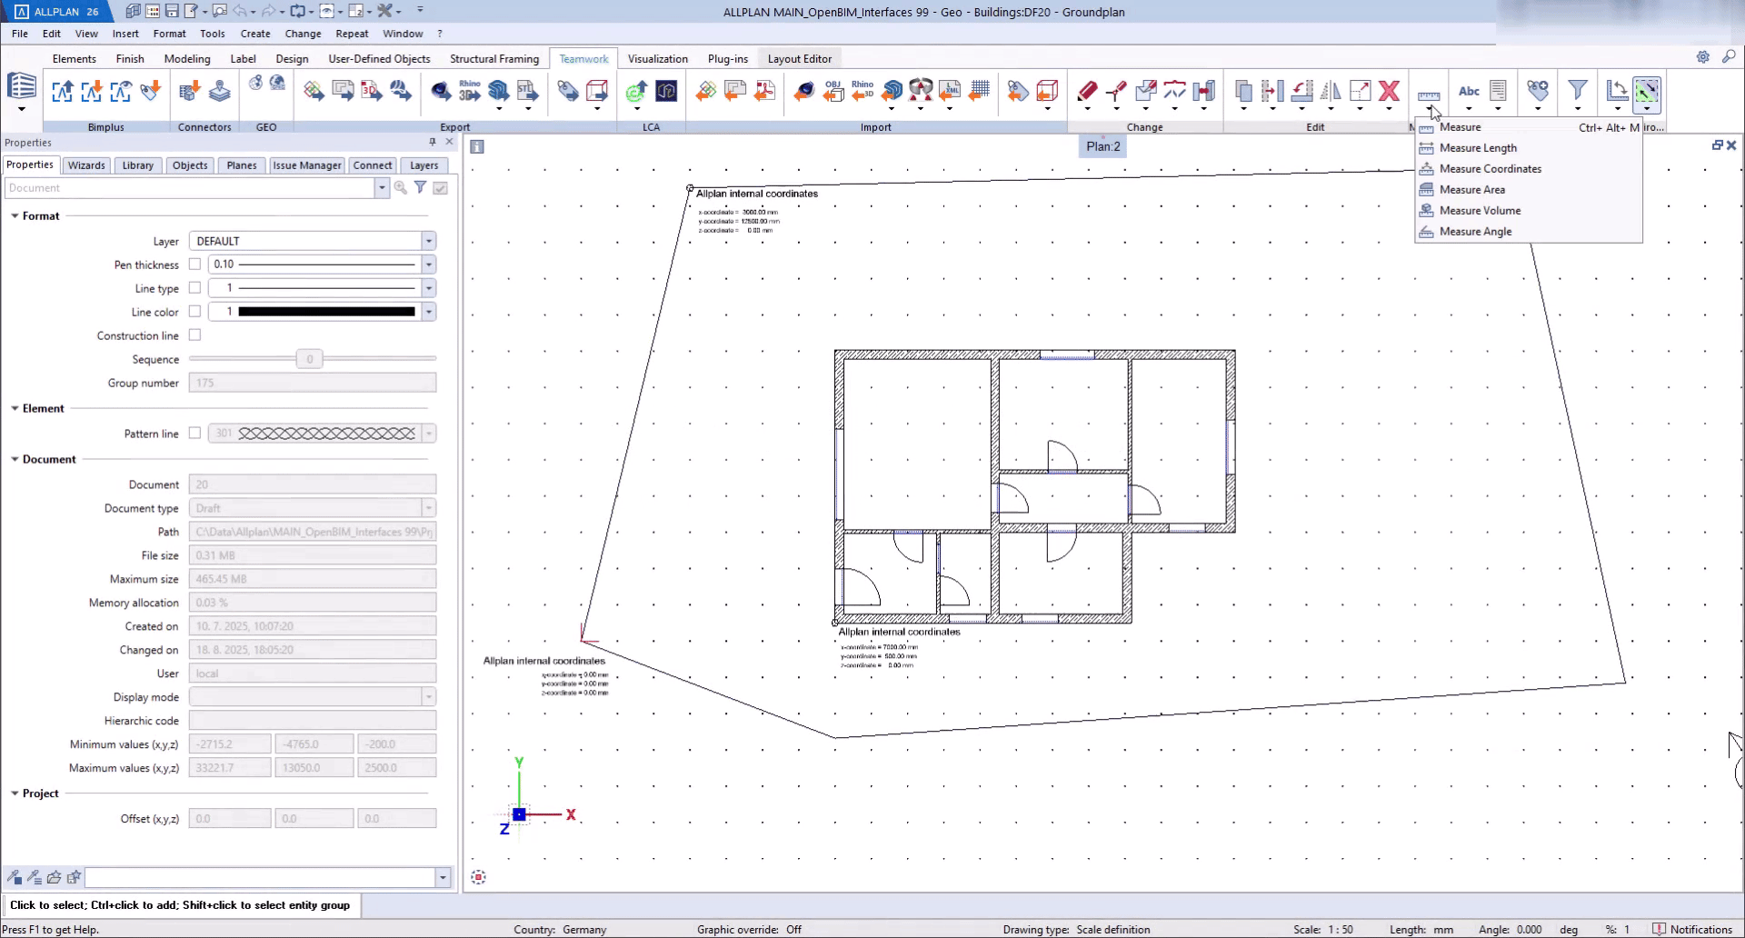Open the Layers tab in the palette
Image resolution: width=1745 pixels, height=938 pixels.
(424, 165)
